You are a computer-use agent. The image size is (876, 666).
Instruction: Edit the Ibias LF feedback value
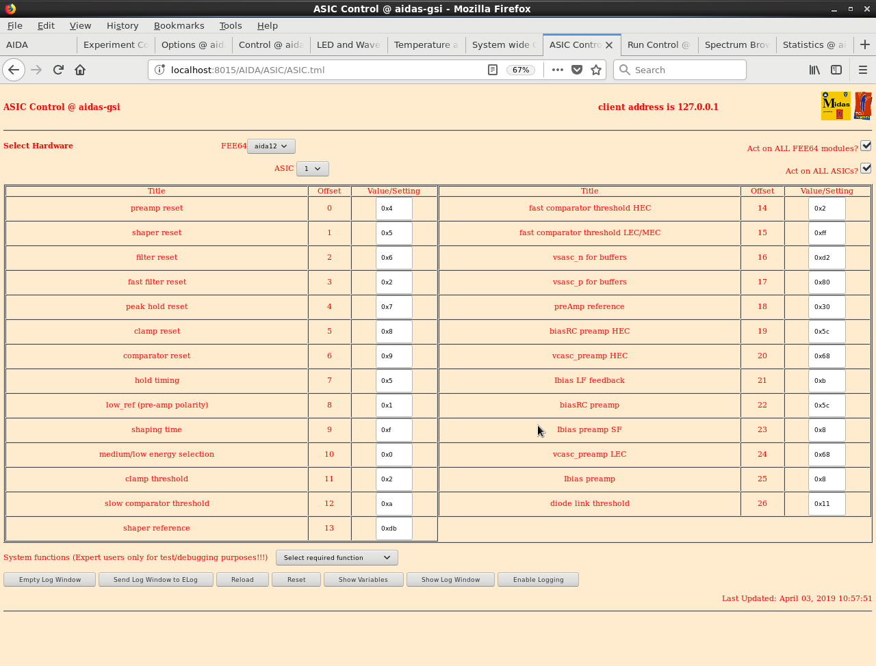pyautogui.click(x=827, y=381)
